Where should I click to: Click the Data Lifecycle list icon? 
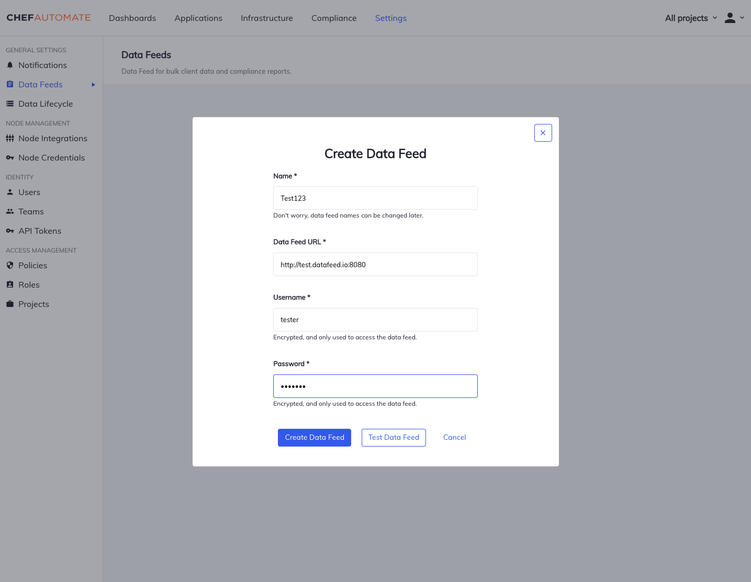(10, 104)
